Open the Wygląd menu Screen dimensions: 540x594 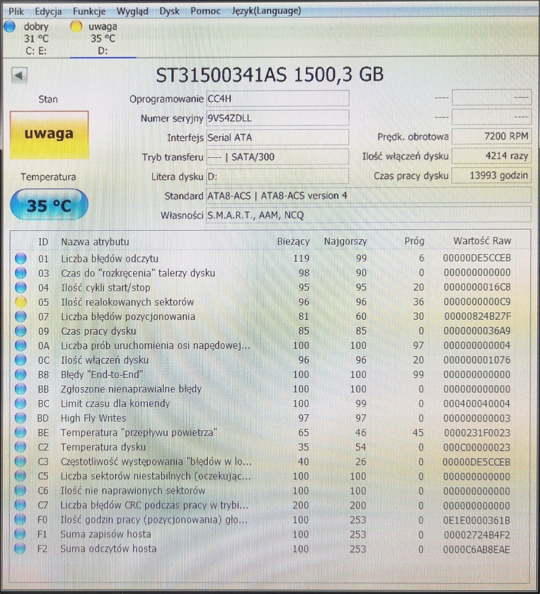pyautogui.click(x=132, y=12)
